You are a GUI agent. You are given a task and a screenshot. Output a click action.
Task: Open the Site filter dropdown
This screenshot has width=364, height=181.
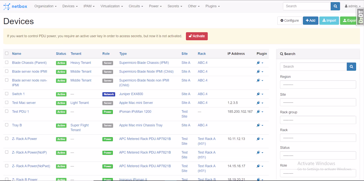[318, 102]
